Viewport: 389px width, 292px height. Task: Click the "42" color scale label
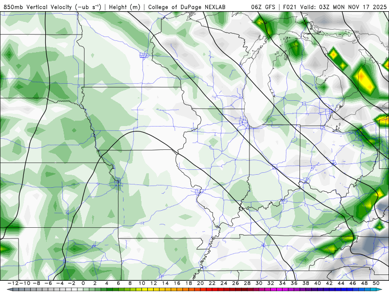(x=329, y=283)
